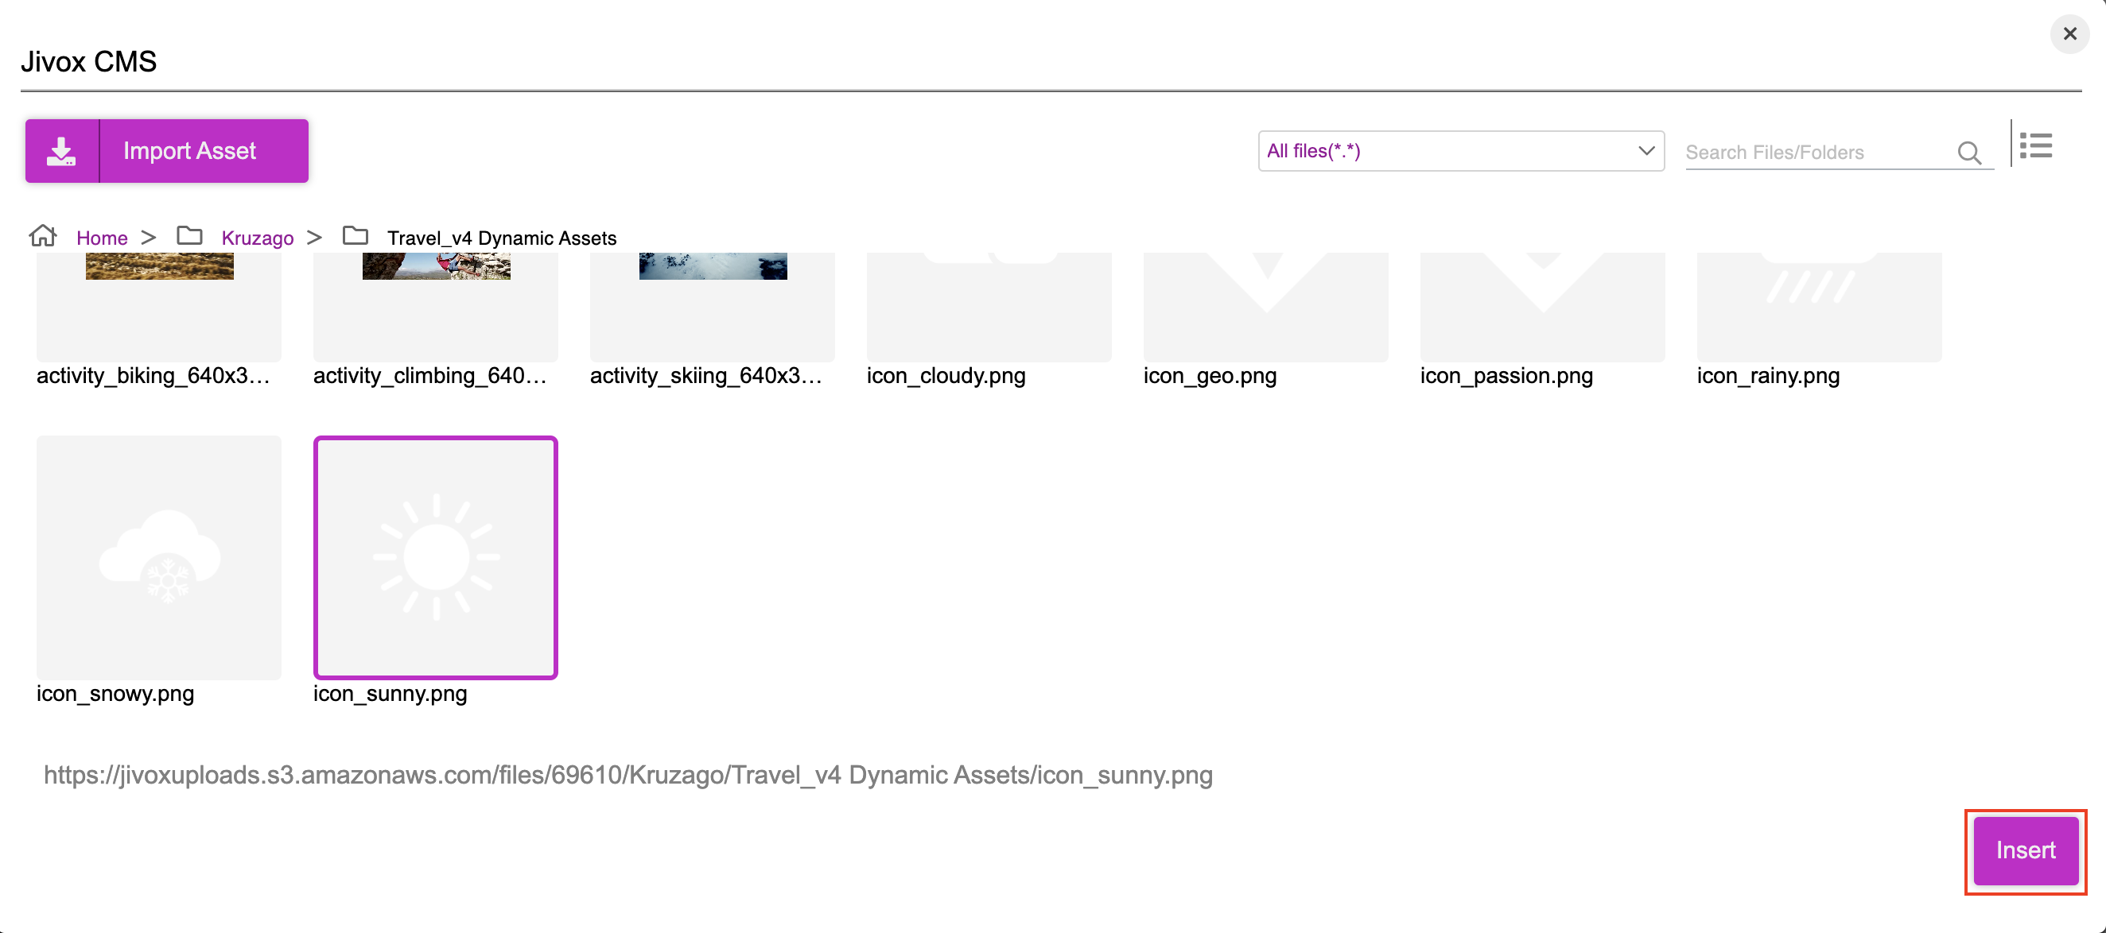Open the Kruzago breadcrumb link
This screenshot has width=2106, height=933.
(258, 238)
